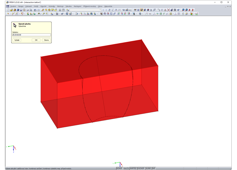
Task: Click the zoom window magnifier icon
Action: [x=104, y=14]
